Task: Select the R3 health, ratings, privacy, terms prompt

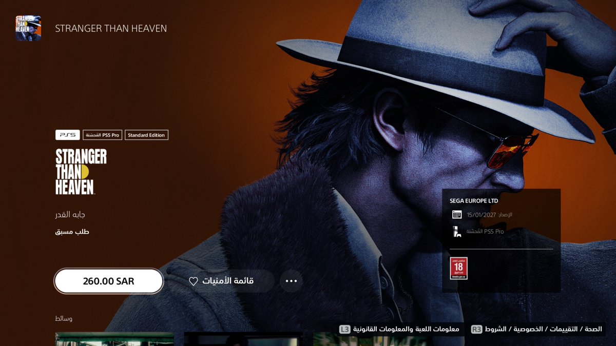Action: coord(536,329)
